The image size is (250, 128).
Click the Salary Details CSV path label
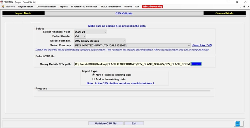[55, 64]
